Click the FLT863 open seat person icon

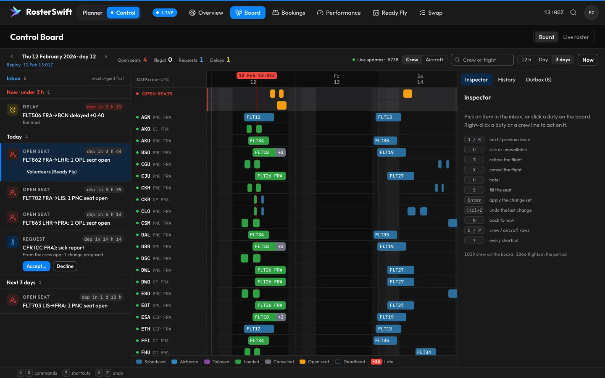[13, 218]
